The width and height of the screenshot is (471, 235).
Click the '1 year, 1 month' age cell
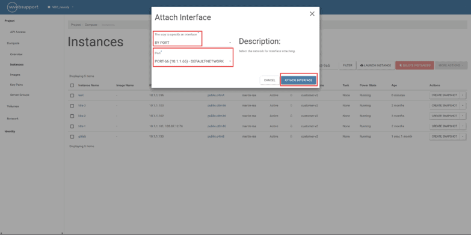402,136
